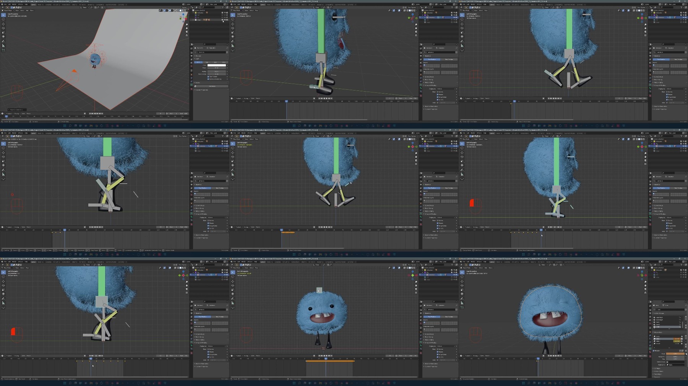The image size is (688, 386).
Task: Toggle Multiple Importance checkbox in gray backdrop window
Action: tap(208, 79)
